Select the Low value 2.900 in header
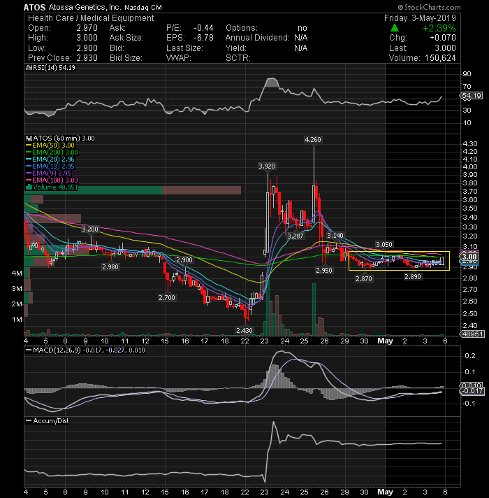The height and width of the screenshot is (498, 489). [87, 48]
